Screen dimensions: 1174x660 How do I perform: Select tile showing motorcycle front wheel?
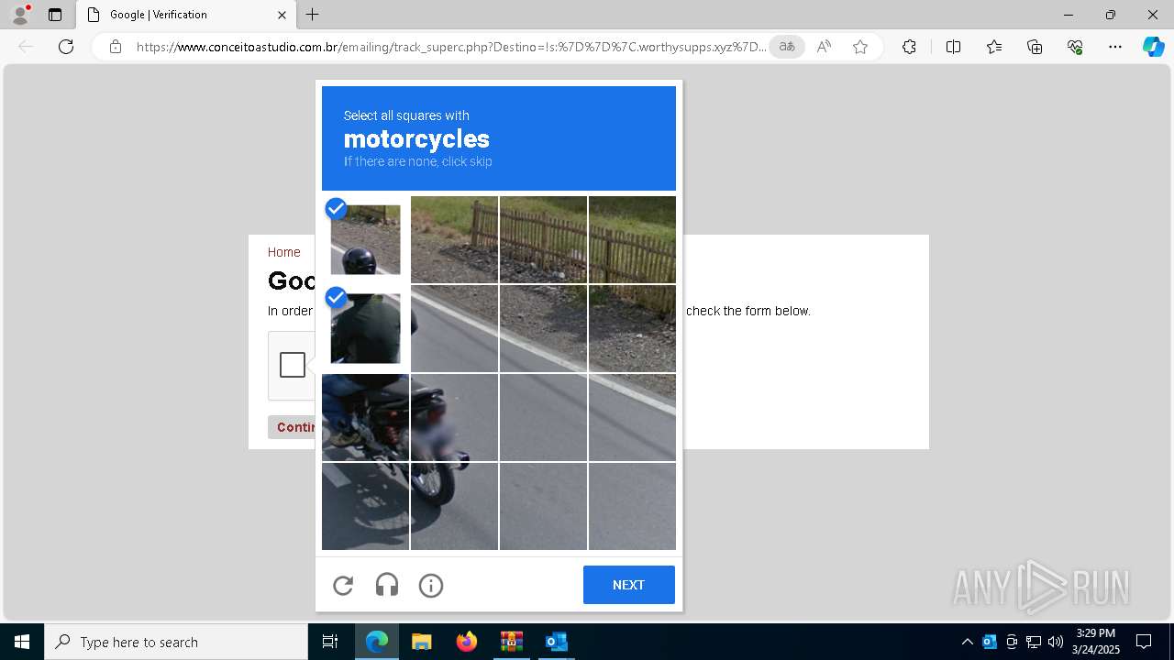click(454, 506)
